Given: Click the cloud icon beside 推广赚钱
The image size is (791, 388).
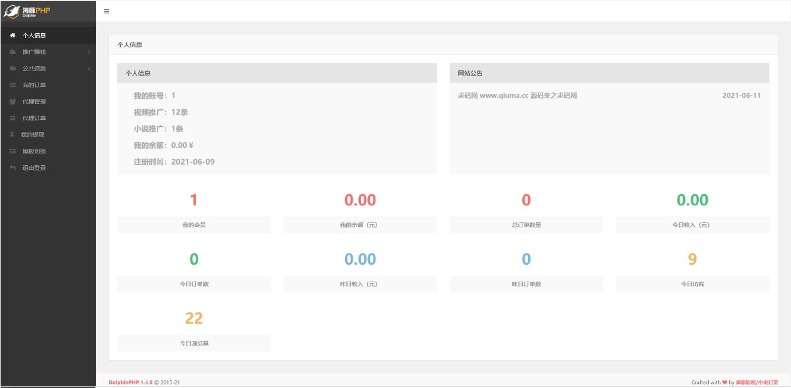Looking at the screenshot, I should 12,52.
